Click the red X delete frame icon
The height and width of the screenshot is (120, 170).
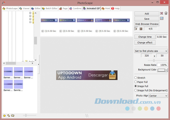point(161,14)
